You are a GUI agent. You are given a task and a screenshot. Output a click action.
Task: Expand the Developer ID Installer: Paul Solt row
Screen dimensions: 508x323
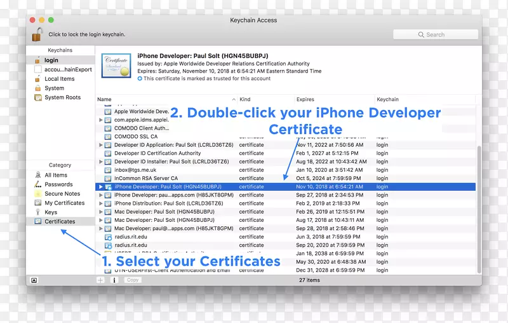coord(100,161)
